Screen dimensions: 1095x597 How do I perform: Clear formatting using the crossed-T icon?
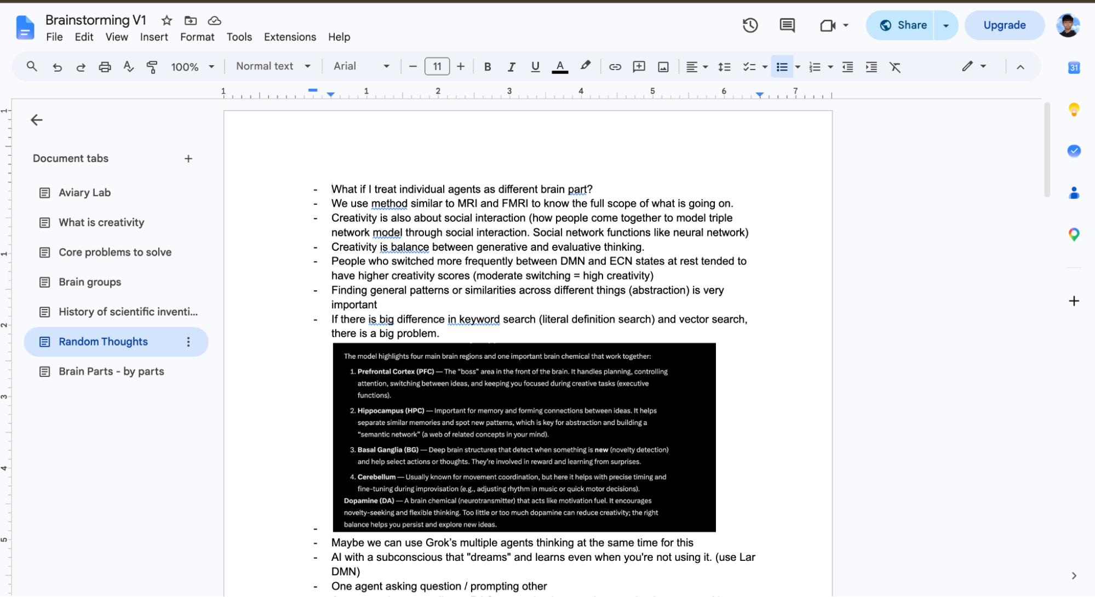pyautogui.click(x=895, y=67)
